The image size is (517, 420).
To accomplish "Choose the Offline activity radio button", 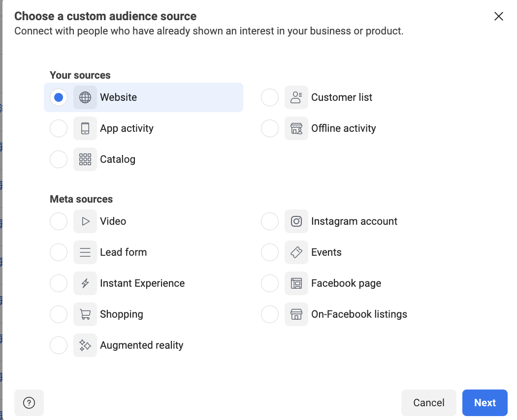I will [270, 128].
